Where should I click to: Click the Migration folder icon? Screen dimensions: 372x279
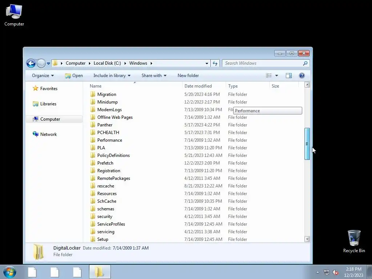[x=93, y=94]
